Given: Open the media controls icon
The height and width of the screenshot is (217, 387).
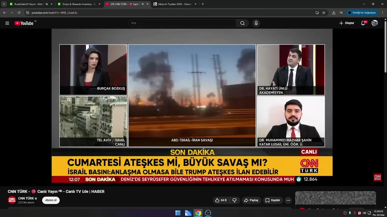Looking at the screenshot, I should [341, 13].
